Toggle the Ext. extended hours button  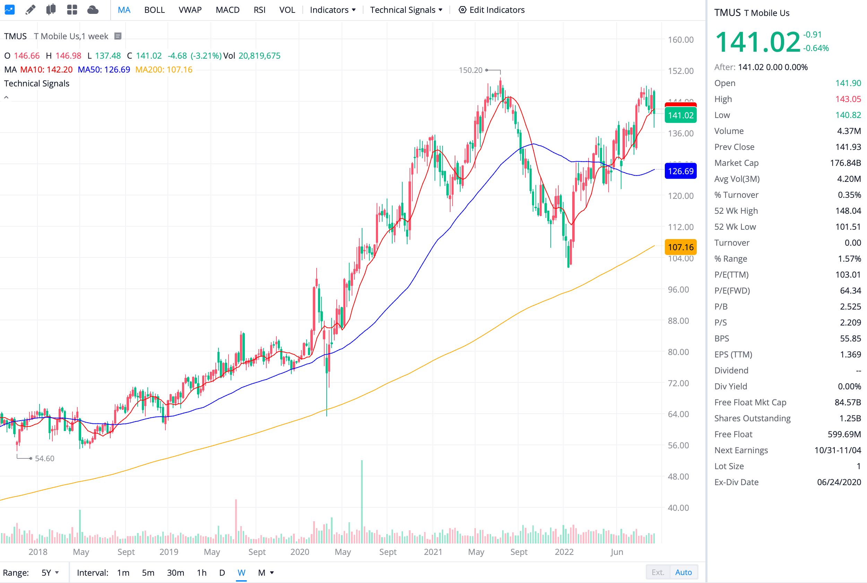click(x=658, y=572)
